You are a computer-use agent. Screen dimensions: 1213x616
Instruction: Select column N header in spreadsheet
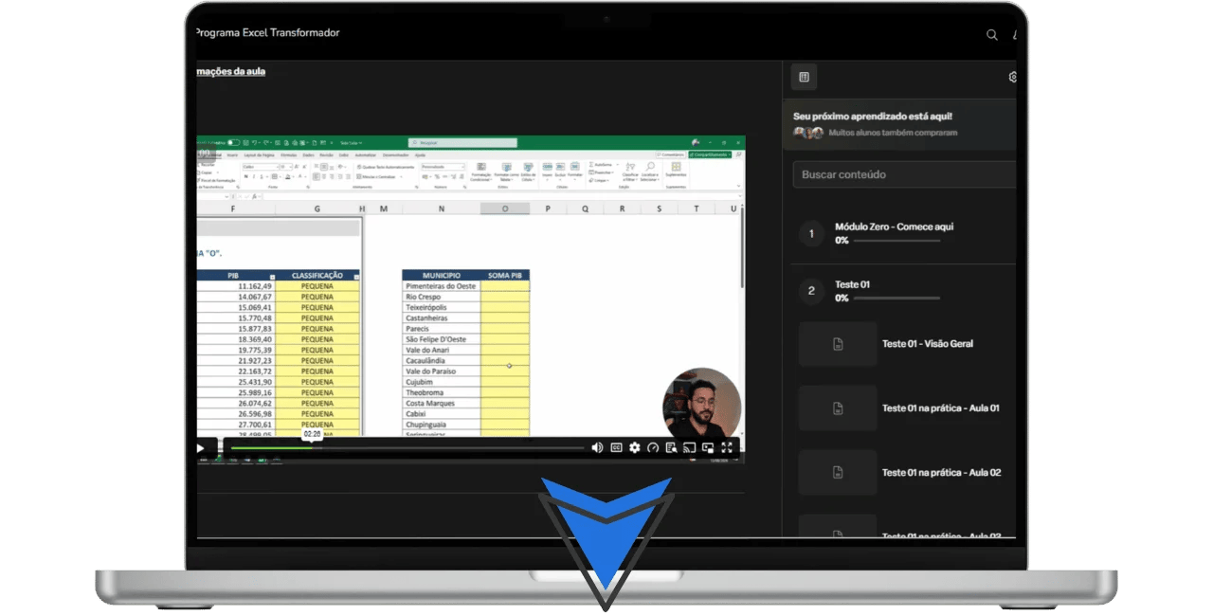coord(441,208)
